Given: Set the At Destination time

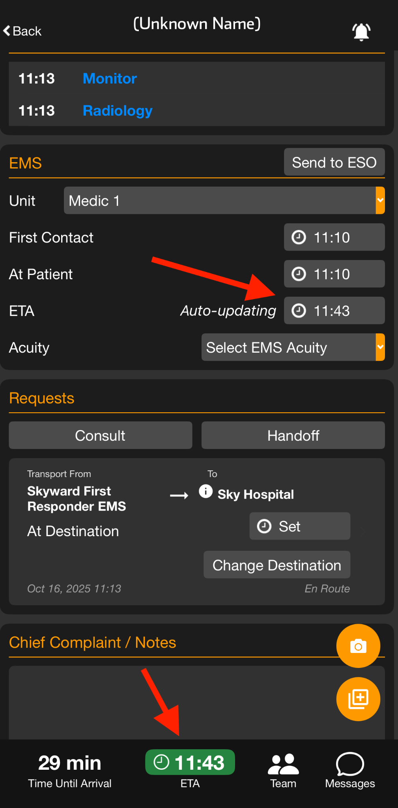Looking at the screenshot, I should click(x=299, y=526).
